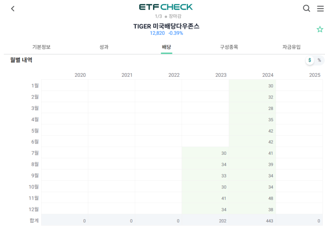Click the 2023 September value 33
The width and height of the screenshot is (325, 229).
point(224,176)
